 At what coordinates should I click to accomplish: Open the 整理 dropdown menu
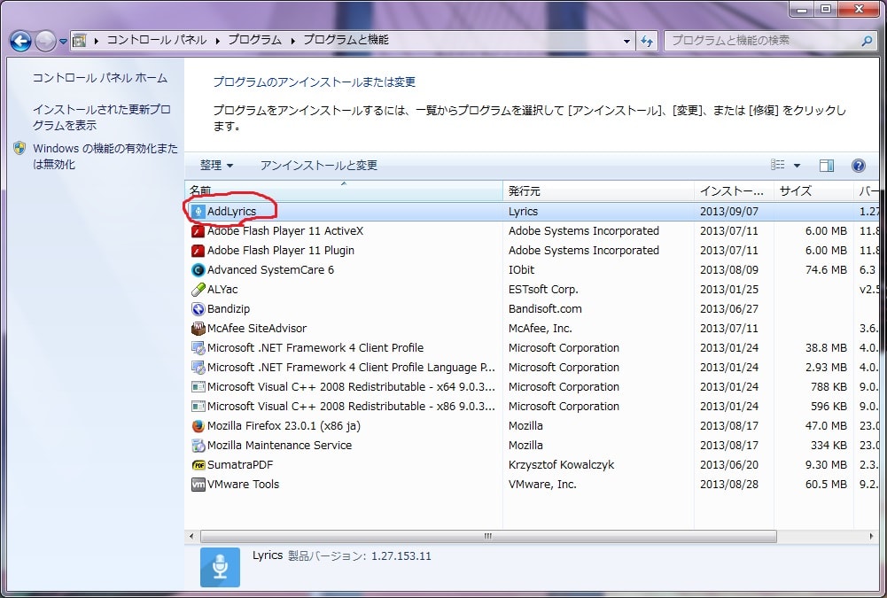216,165
